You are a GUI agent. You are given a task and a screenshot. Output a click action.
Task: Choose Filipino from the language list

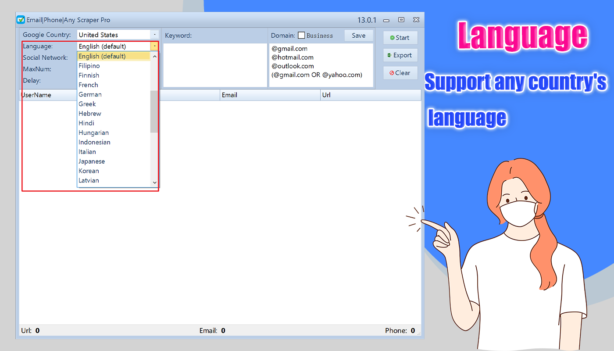(x=114, y=66)
